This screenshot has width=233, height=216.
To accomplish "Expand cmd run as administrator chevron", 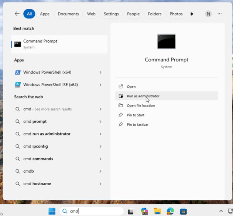I will (100, 134).
